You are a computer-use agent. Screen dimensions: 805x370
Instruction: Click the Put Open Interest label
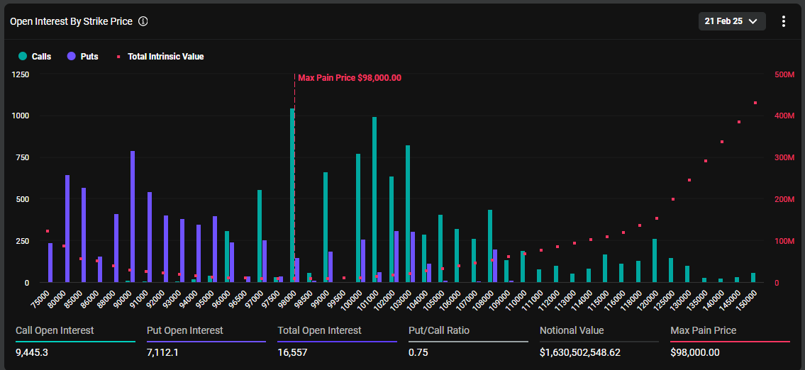pos(185,330)
